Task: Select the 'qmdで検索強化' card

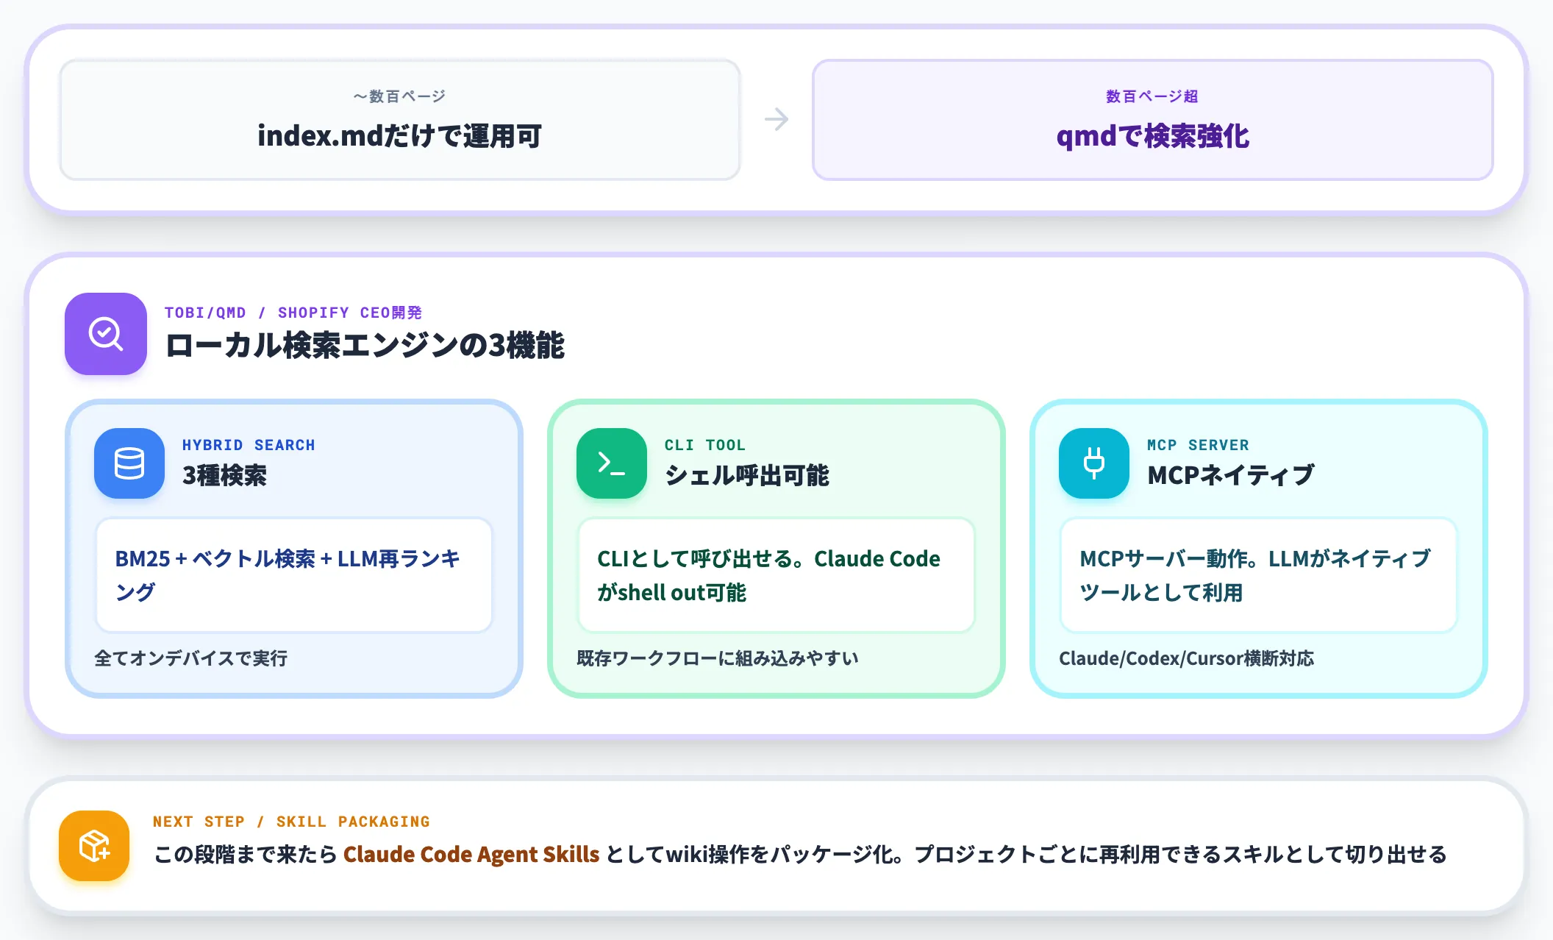Action: point(1153,120)
